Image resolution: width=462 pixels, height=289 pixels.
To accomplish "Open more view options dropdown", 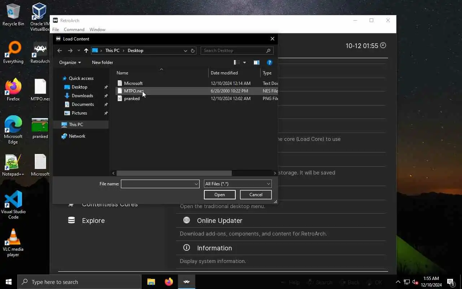I will pos(244,62).
